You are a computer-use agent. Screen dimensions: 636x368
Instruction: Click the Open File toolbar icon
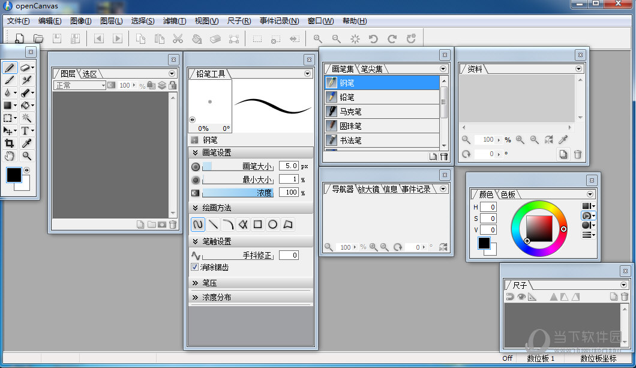tap(38, 38)
